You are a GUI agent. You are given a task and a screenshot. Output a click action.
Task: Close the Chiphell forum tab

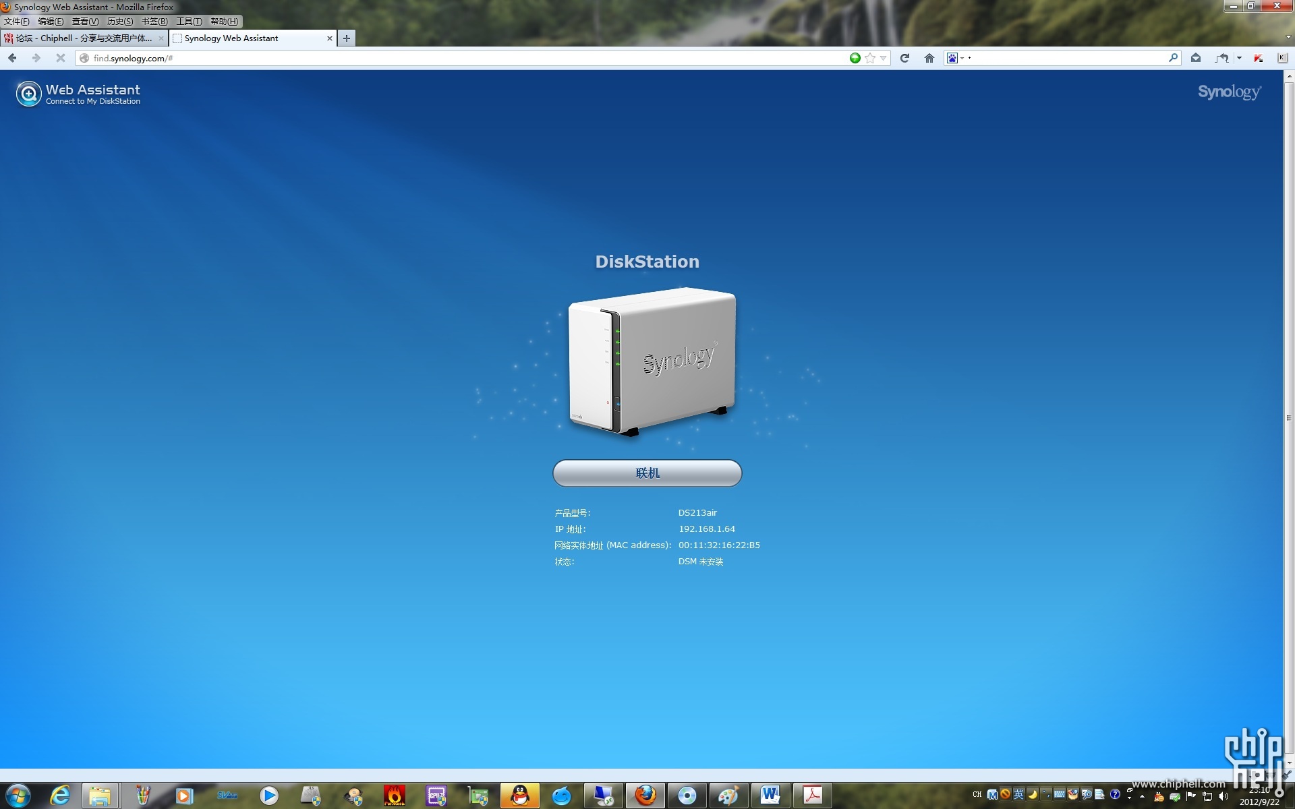click(161, 38)
